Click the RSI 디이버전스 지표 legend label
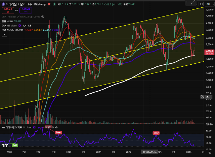215x157 pixels. point(12,127)
